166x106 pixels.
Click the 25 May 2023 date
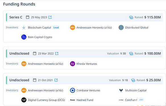pyautogui.click(x=39, y=17)
